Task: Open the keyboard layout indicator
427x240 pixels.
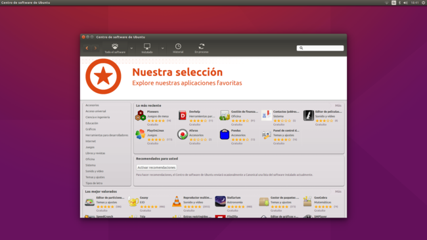Action: [393, 3]
